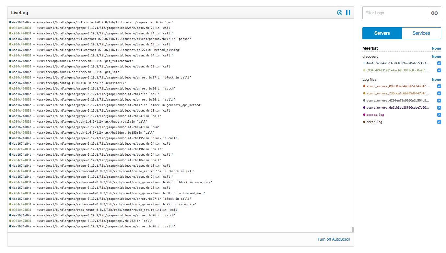
Task: Click log line fullcontact/request.rb:6:in `get'
Action: coord(92,22)
